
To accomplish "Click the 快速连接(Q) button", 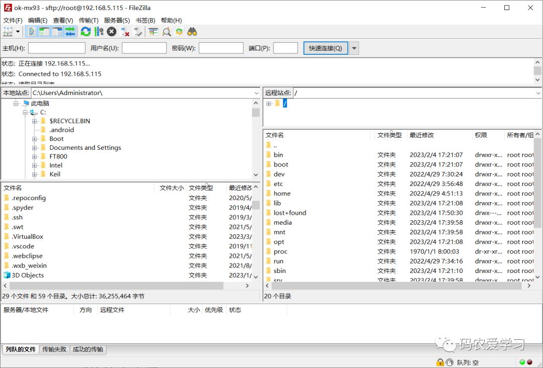I will pyautogui.click(x=325, y=48).
